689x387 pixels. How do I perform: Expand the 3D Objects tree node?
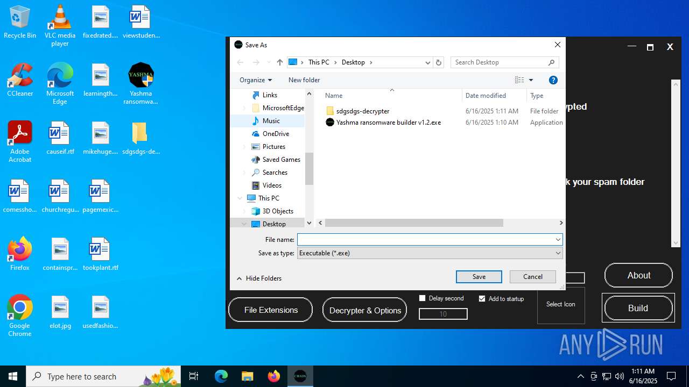pos(244,211)
